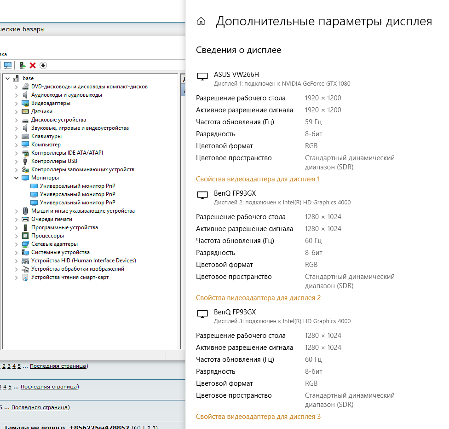Expand the Сетевые адаптеры arrow
This screenshot has width=449, height=429.
click(16, 244)
